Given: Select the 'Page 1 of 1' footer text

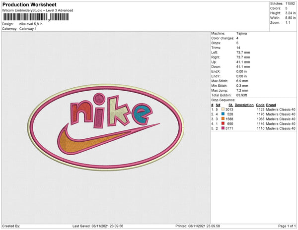Looking at the screenshot, I should click(287, 226).
